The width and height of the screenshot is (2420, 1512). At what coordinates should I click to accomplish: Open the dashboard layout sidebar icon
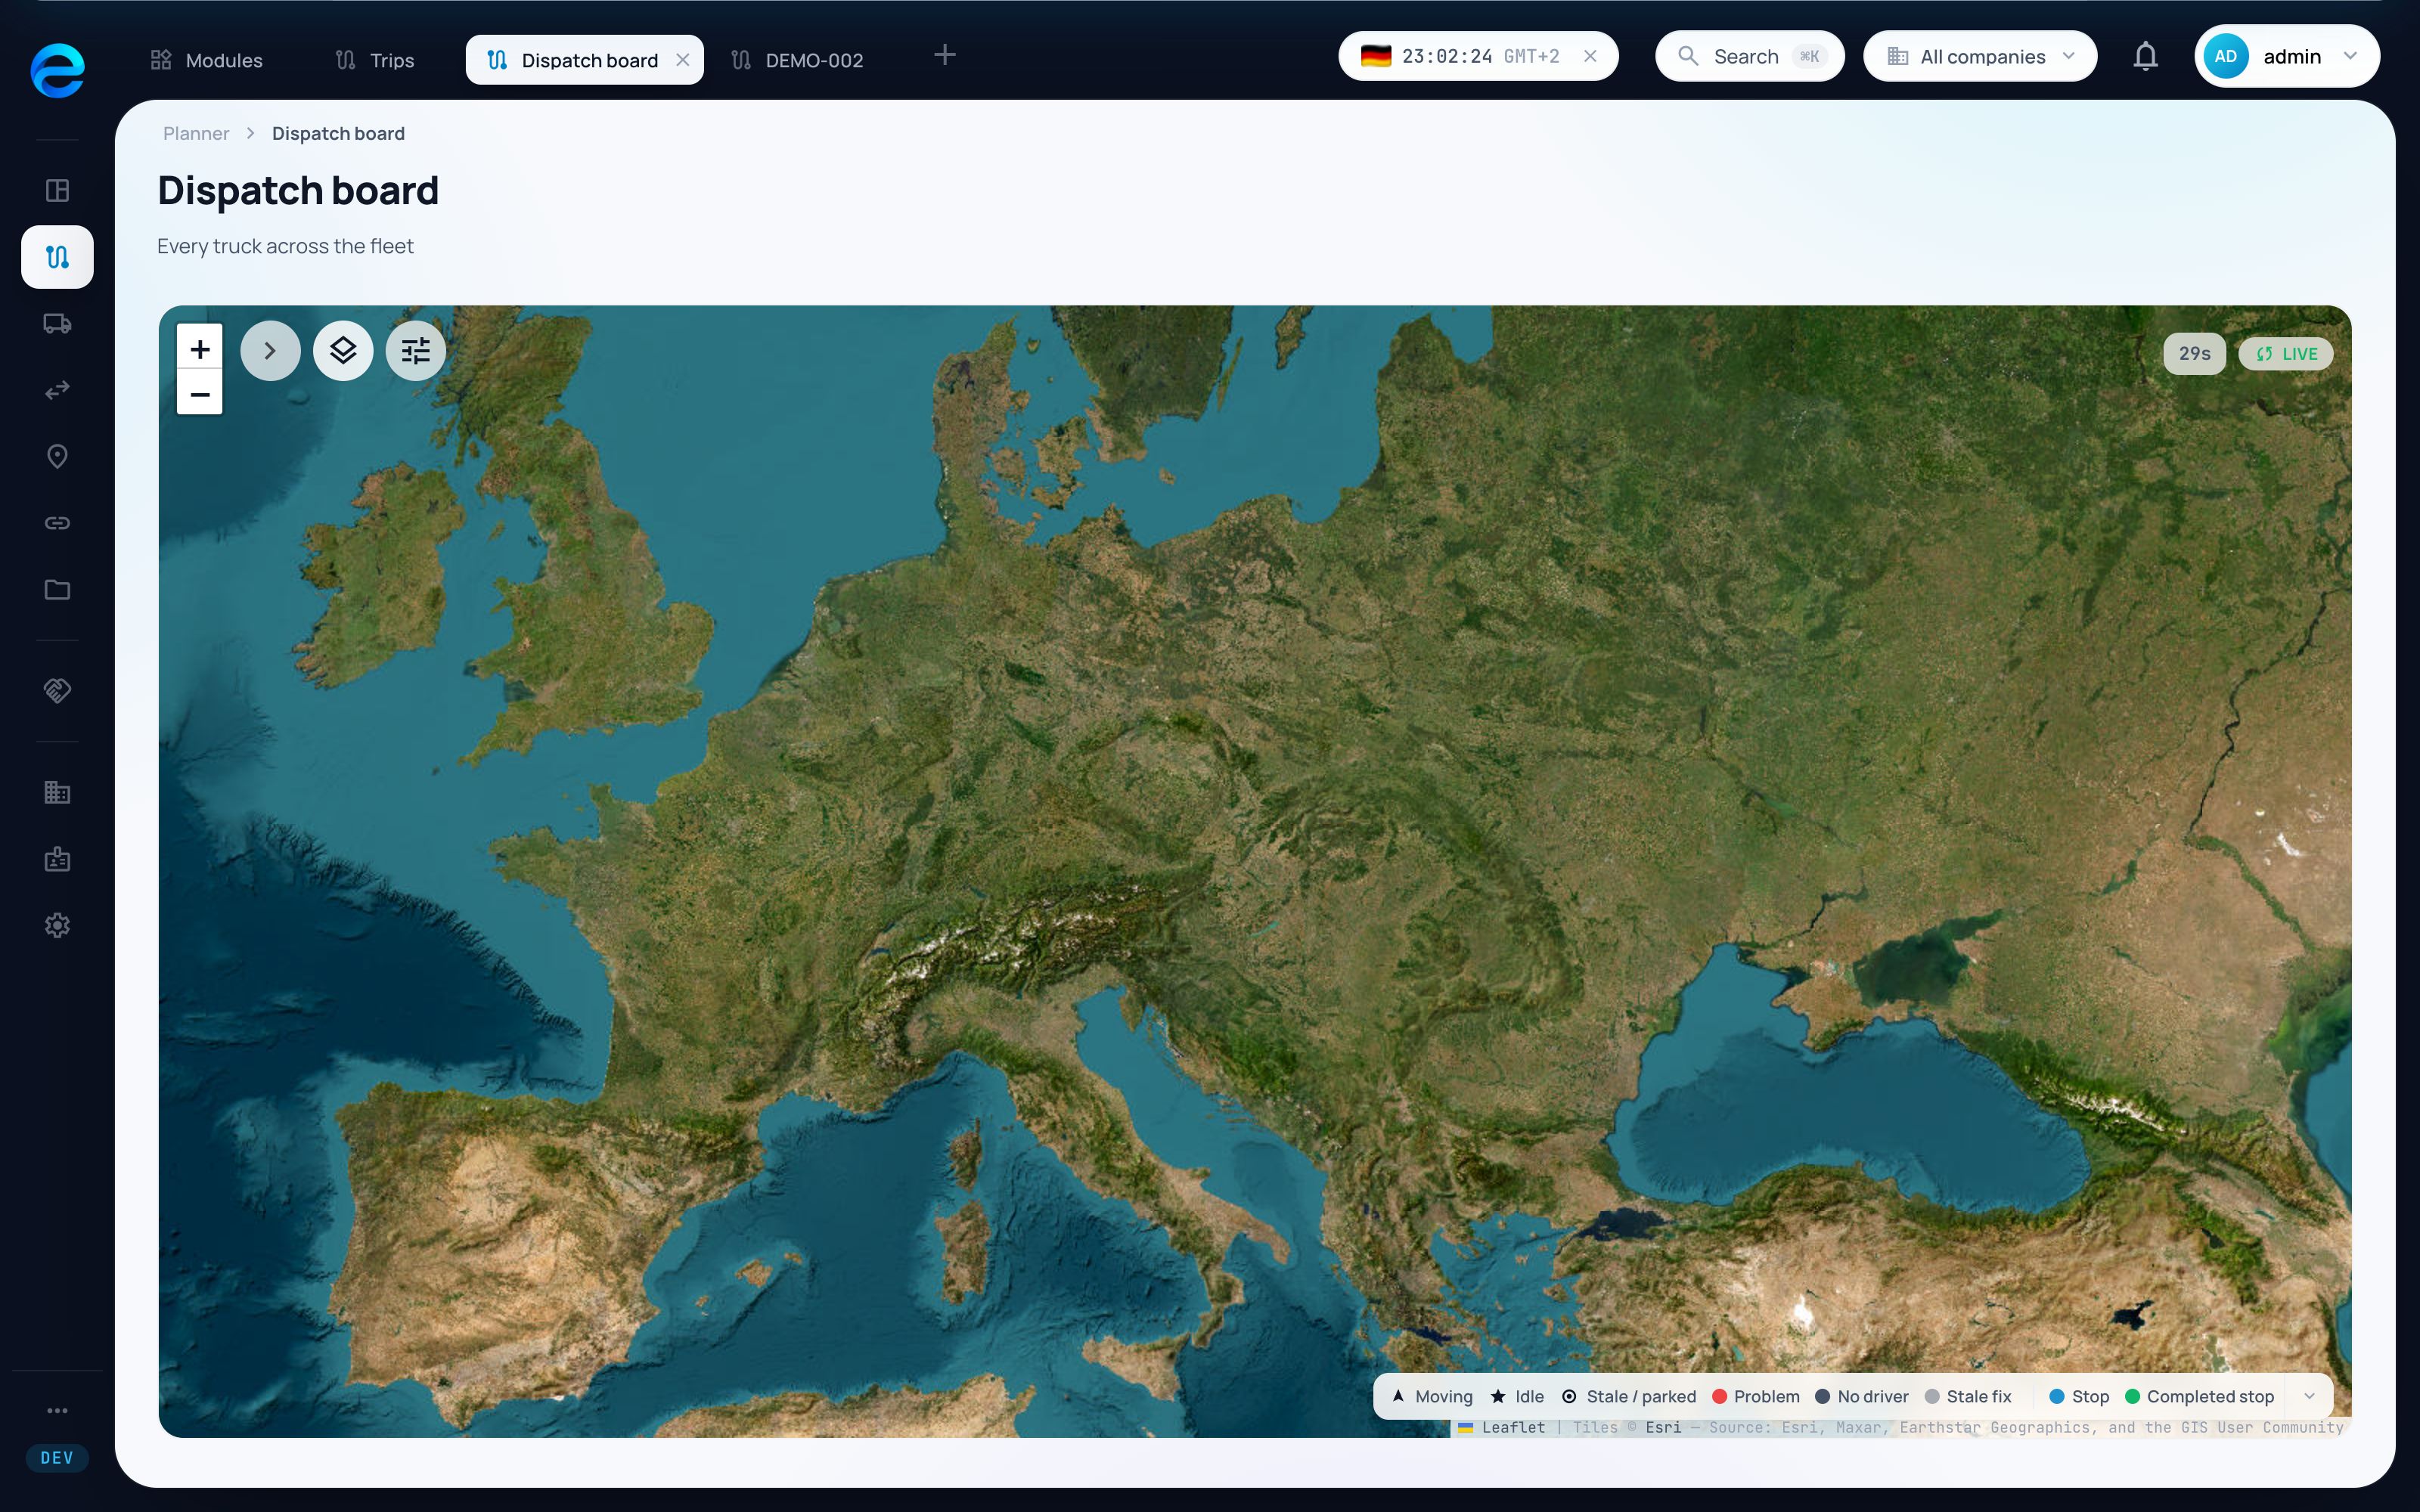57,190
